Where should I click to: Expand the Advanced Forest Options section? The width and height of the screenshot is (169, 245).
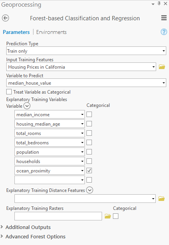pos(33,236)
